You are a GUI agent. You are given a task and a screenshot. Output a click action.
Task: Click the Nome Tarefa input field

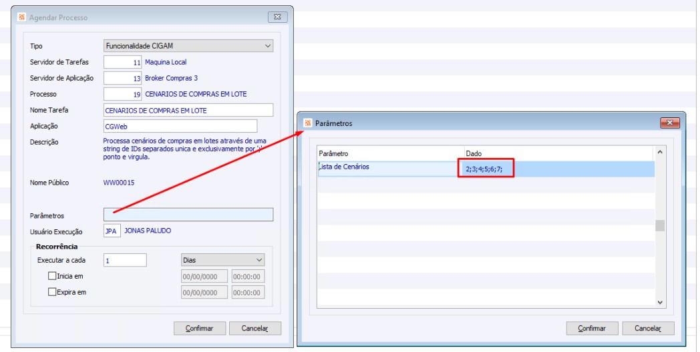point(188,110)
